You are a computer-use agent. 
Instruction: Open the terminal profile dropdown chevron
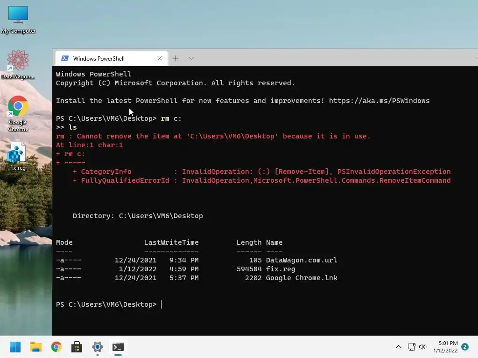coord(191,58)
